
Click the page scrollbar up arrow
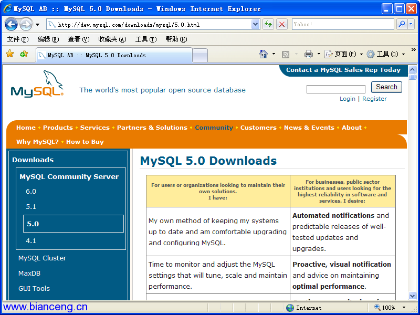pos(413,70)
